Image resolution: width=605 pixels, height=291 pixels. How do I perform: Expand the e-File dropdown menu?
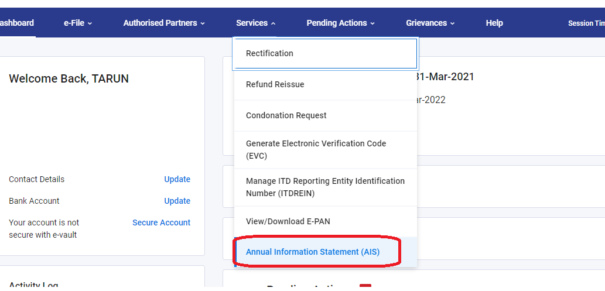(x=78, y=23)
